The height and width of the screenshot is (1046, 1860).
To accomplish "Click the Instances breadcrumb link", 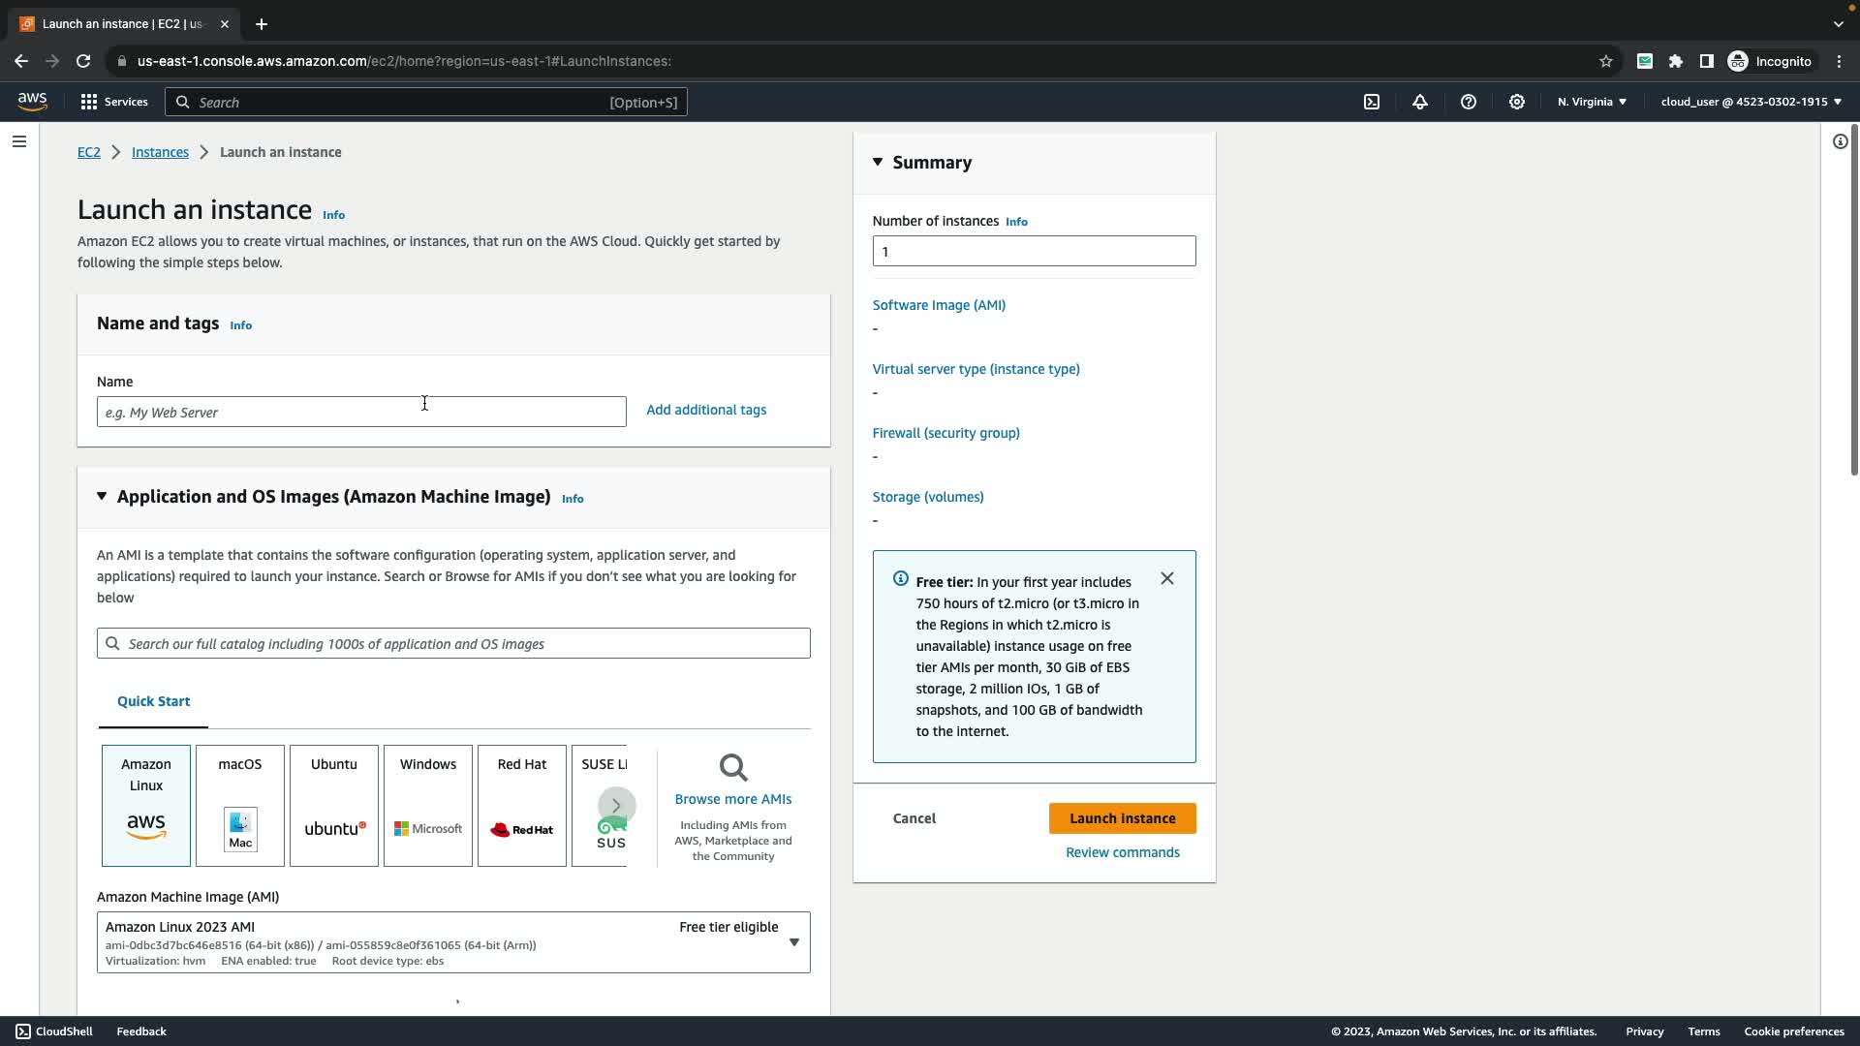I will 160,152.
